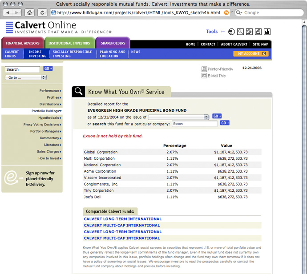This screenshot has width=307, height=274.
Task: Click the blue Tools link
Action: [x=212, y=32]
